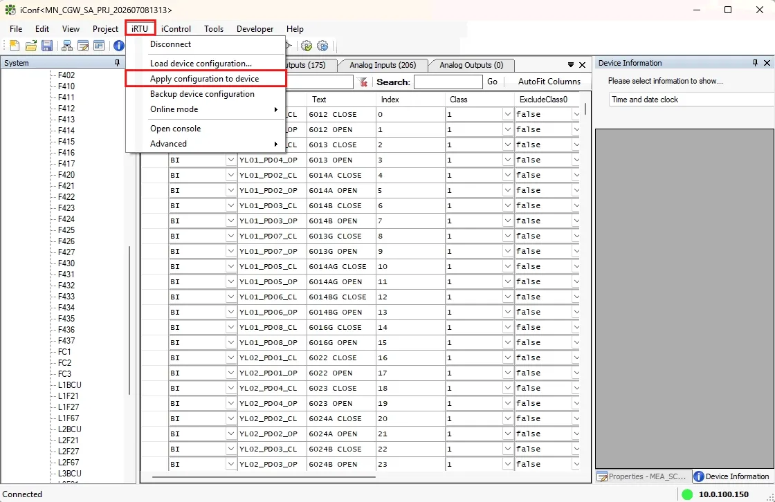Click the blue information toolbar icon
Image resolution: width=775 pixels, height=502 pixels.
(x=118, y=46)
